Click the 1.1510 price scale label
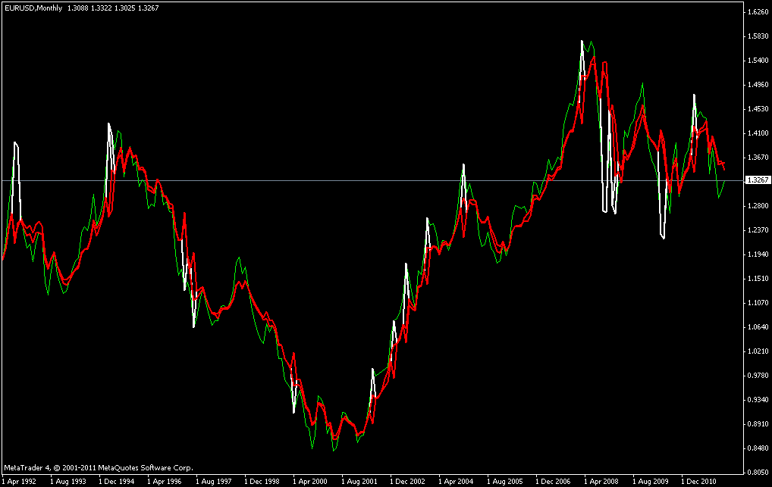772x487 pixels. point(758,279)
